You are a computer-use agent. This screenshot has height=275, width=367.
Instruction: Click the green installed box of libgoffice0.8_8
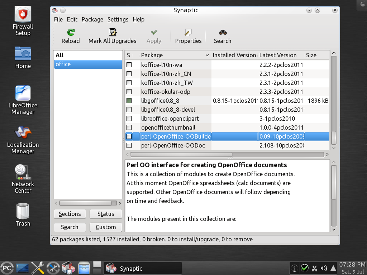(x=129, y=101)
